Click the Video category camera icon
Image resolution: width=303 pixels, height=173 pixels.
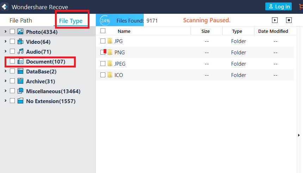click(x=20, y=41)
